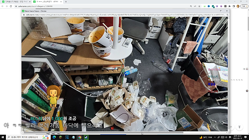Toggle the browser side panel

coord(233,6)
